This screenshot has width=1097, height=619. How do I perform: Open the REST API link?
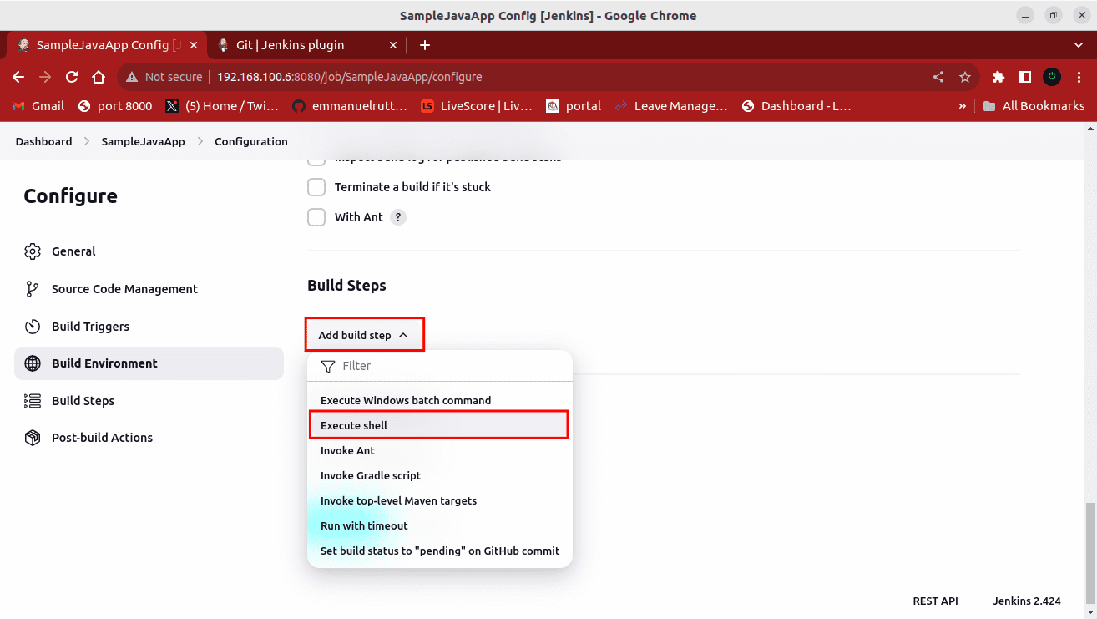935,601
